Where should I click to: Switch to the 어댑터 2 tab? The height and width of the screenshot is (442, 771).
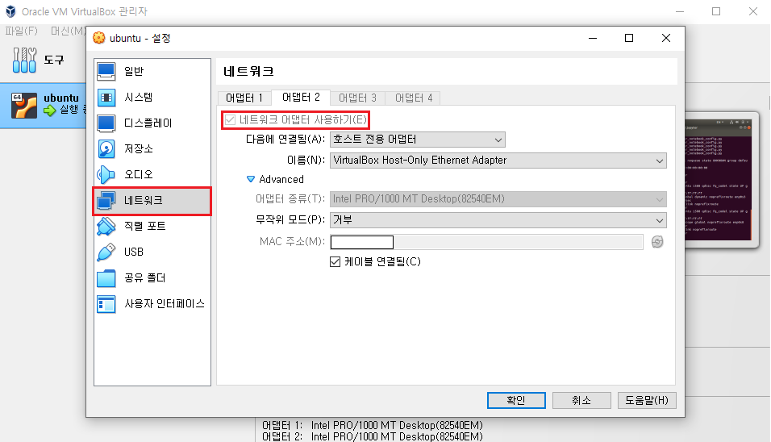[301, 98]
